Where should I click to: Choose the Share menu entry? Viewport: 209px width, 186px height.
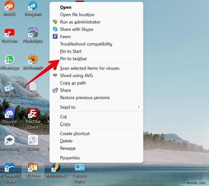pyautogui.click(x=96, y=90)
